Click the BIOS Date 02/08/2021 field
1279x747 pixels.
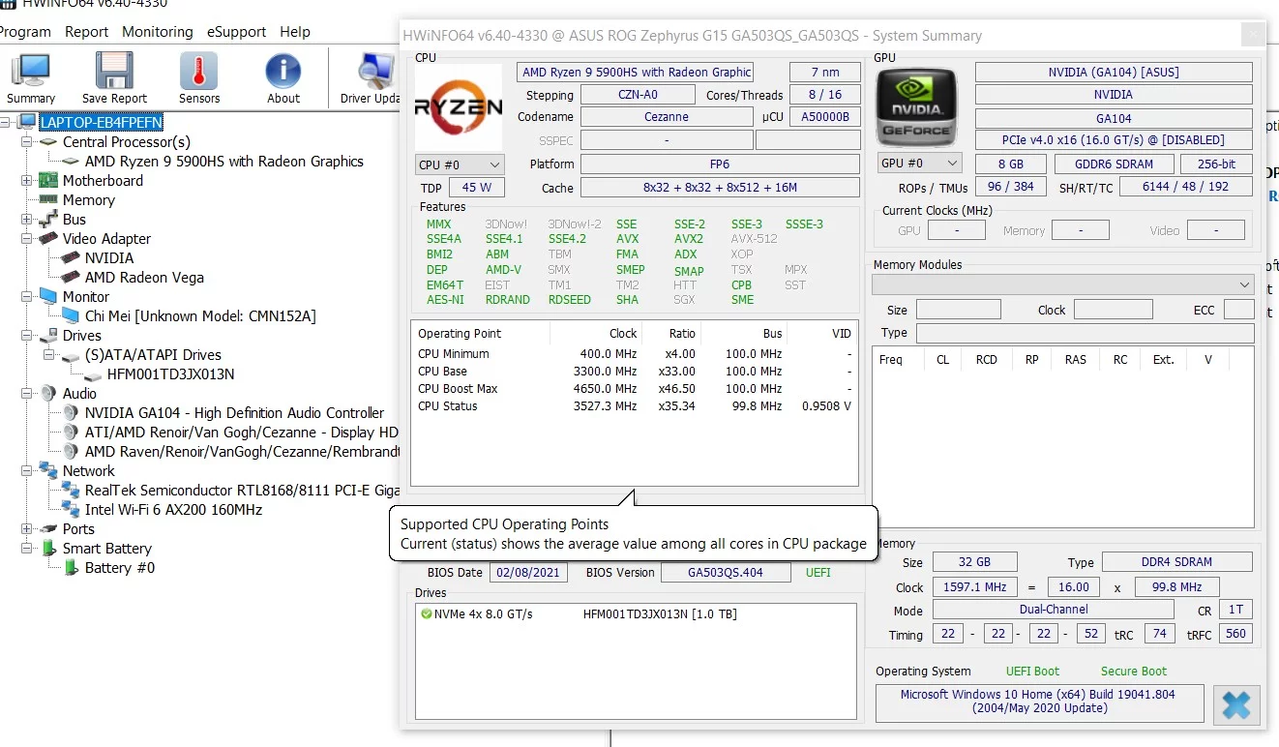coord(529,572)
